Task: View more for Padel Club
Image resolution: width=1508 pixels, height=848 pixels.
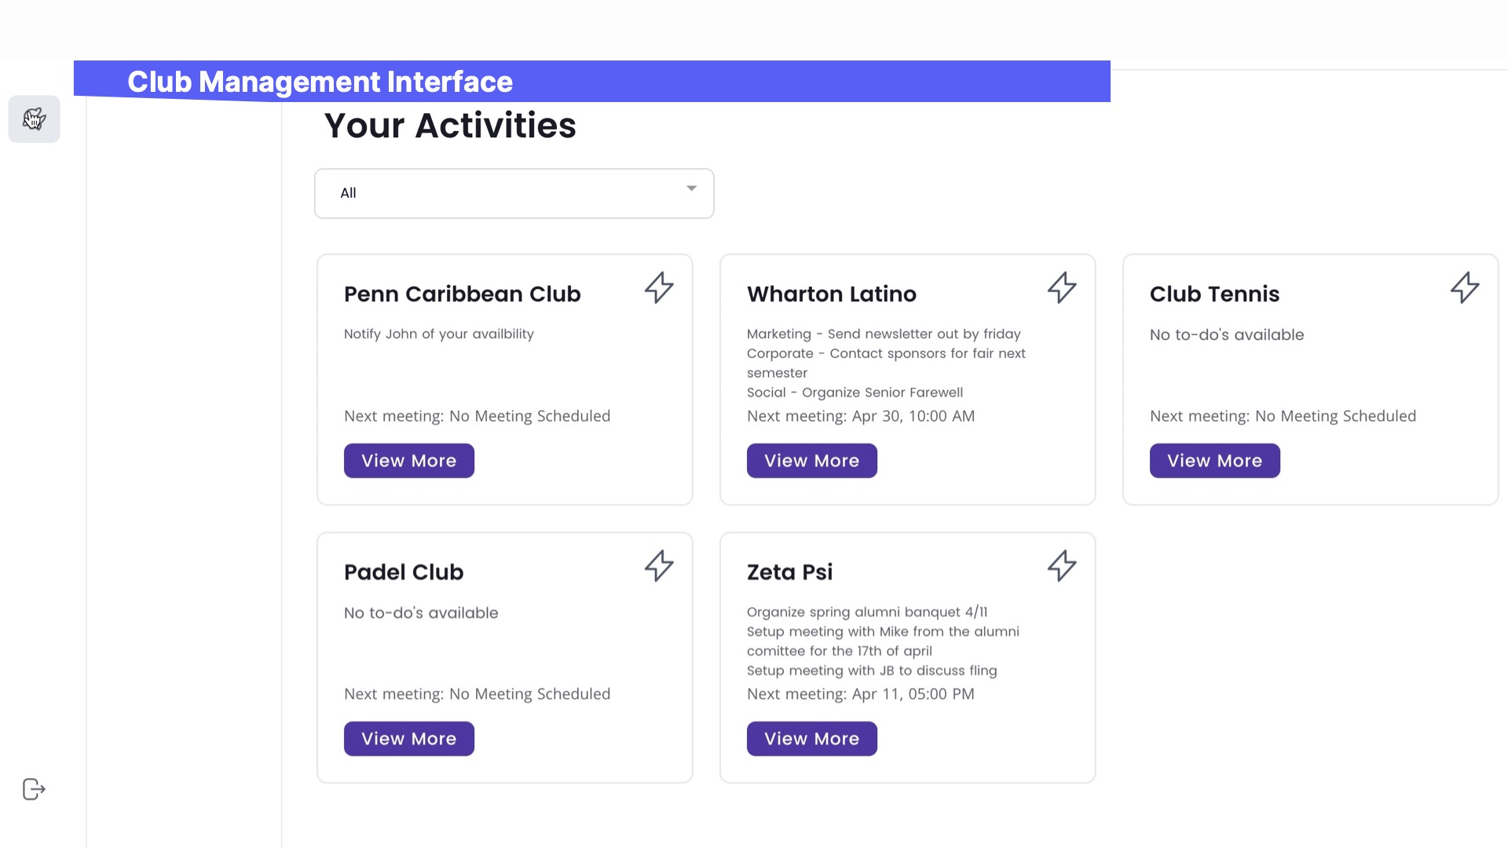Action: pyautogui.click(x=408, y=739)
